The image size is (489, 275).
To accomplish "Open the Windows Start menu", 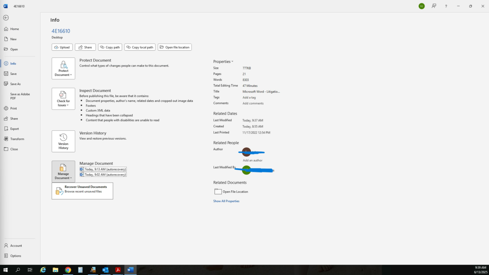I will [x=6, y=270].
